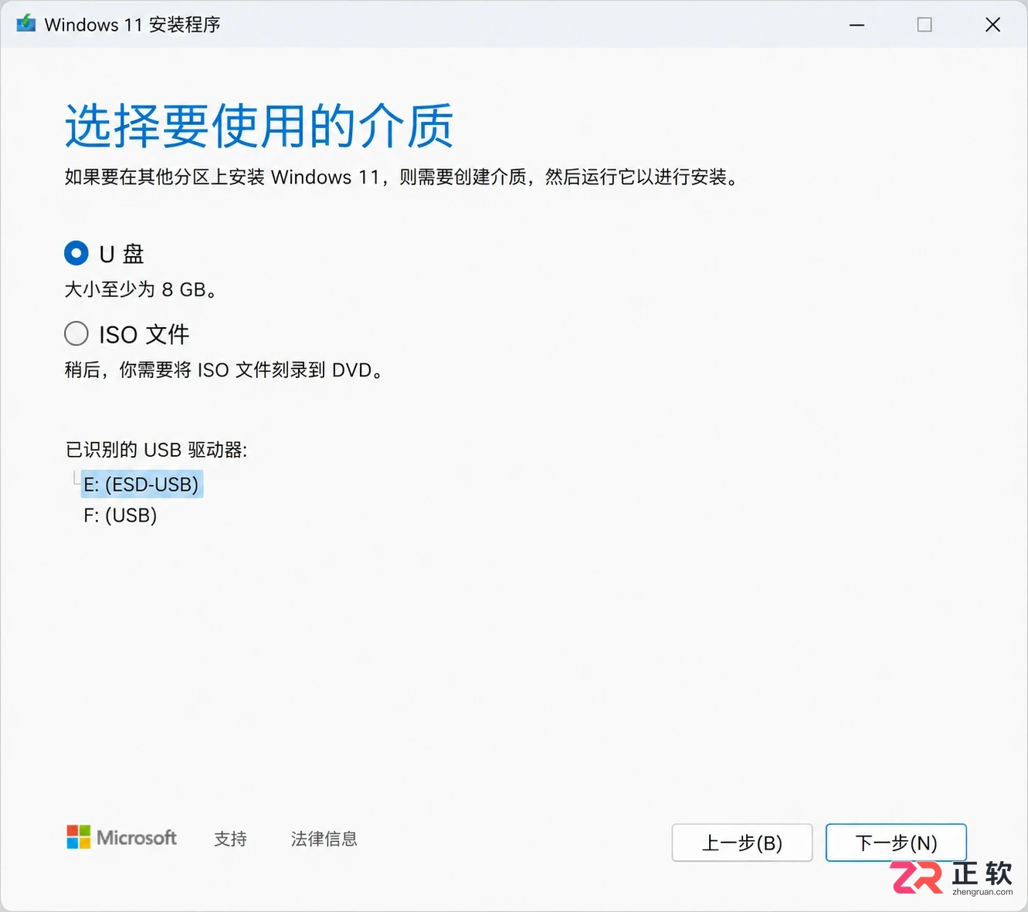The height and width of the screenshot is (912, 1028).
Task: Choose the F: (USB) drive
Action: (x=120, y=515)
